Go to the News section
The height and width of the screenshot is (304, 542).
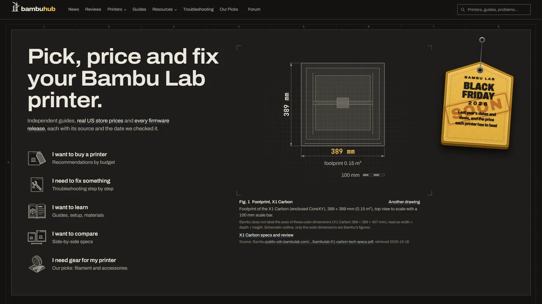tap(74, 9)
